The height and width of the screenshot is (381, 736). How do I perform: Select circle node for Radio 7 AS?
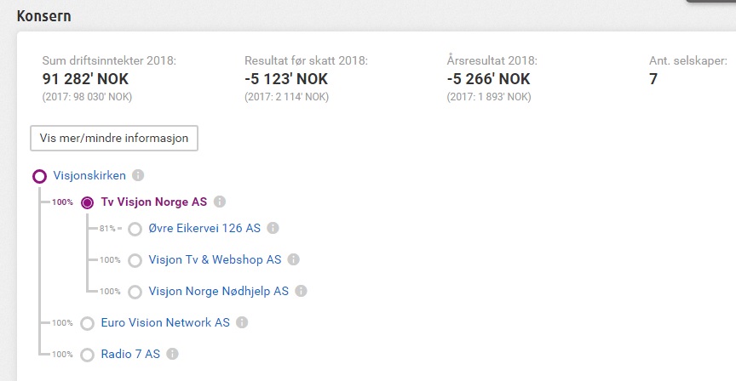pyautogui.click(x=87, y=355)
